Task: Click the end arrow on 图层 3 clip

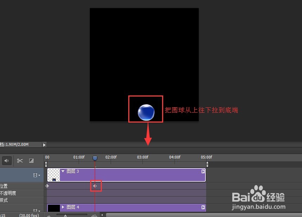Action: tap(202, 171)
